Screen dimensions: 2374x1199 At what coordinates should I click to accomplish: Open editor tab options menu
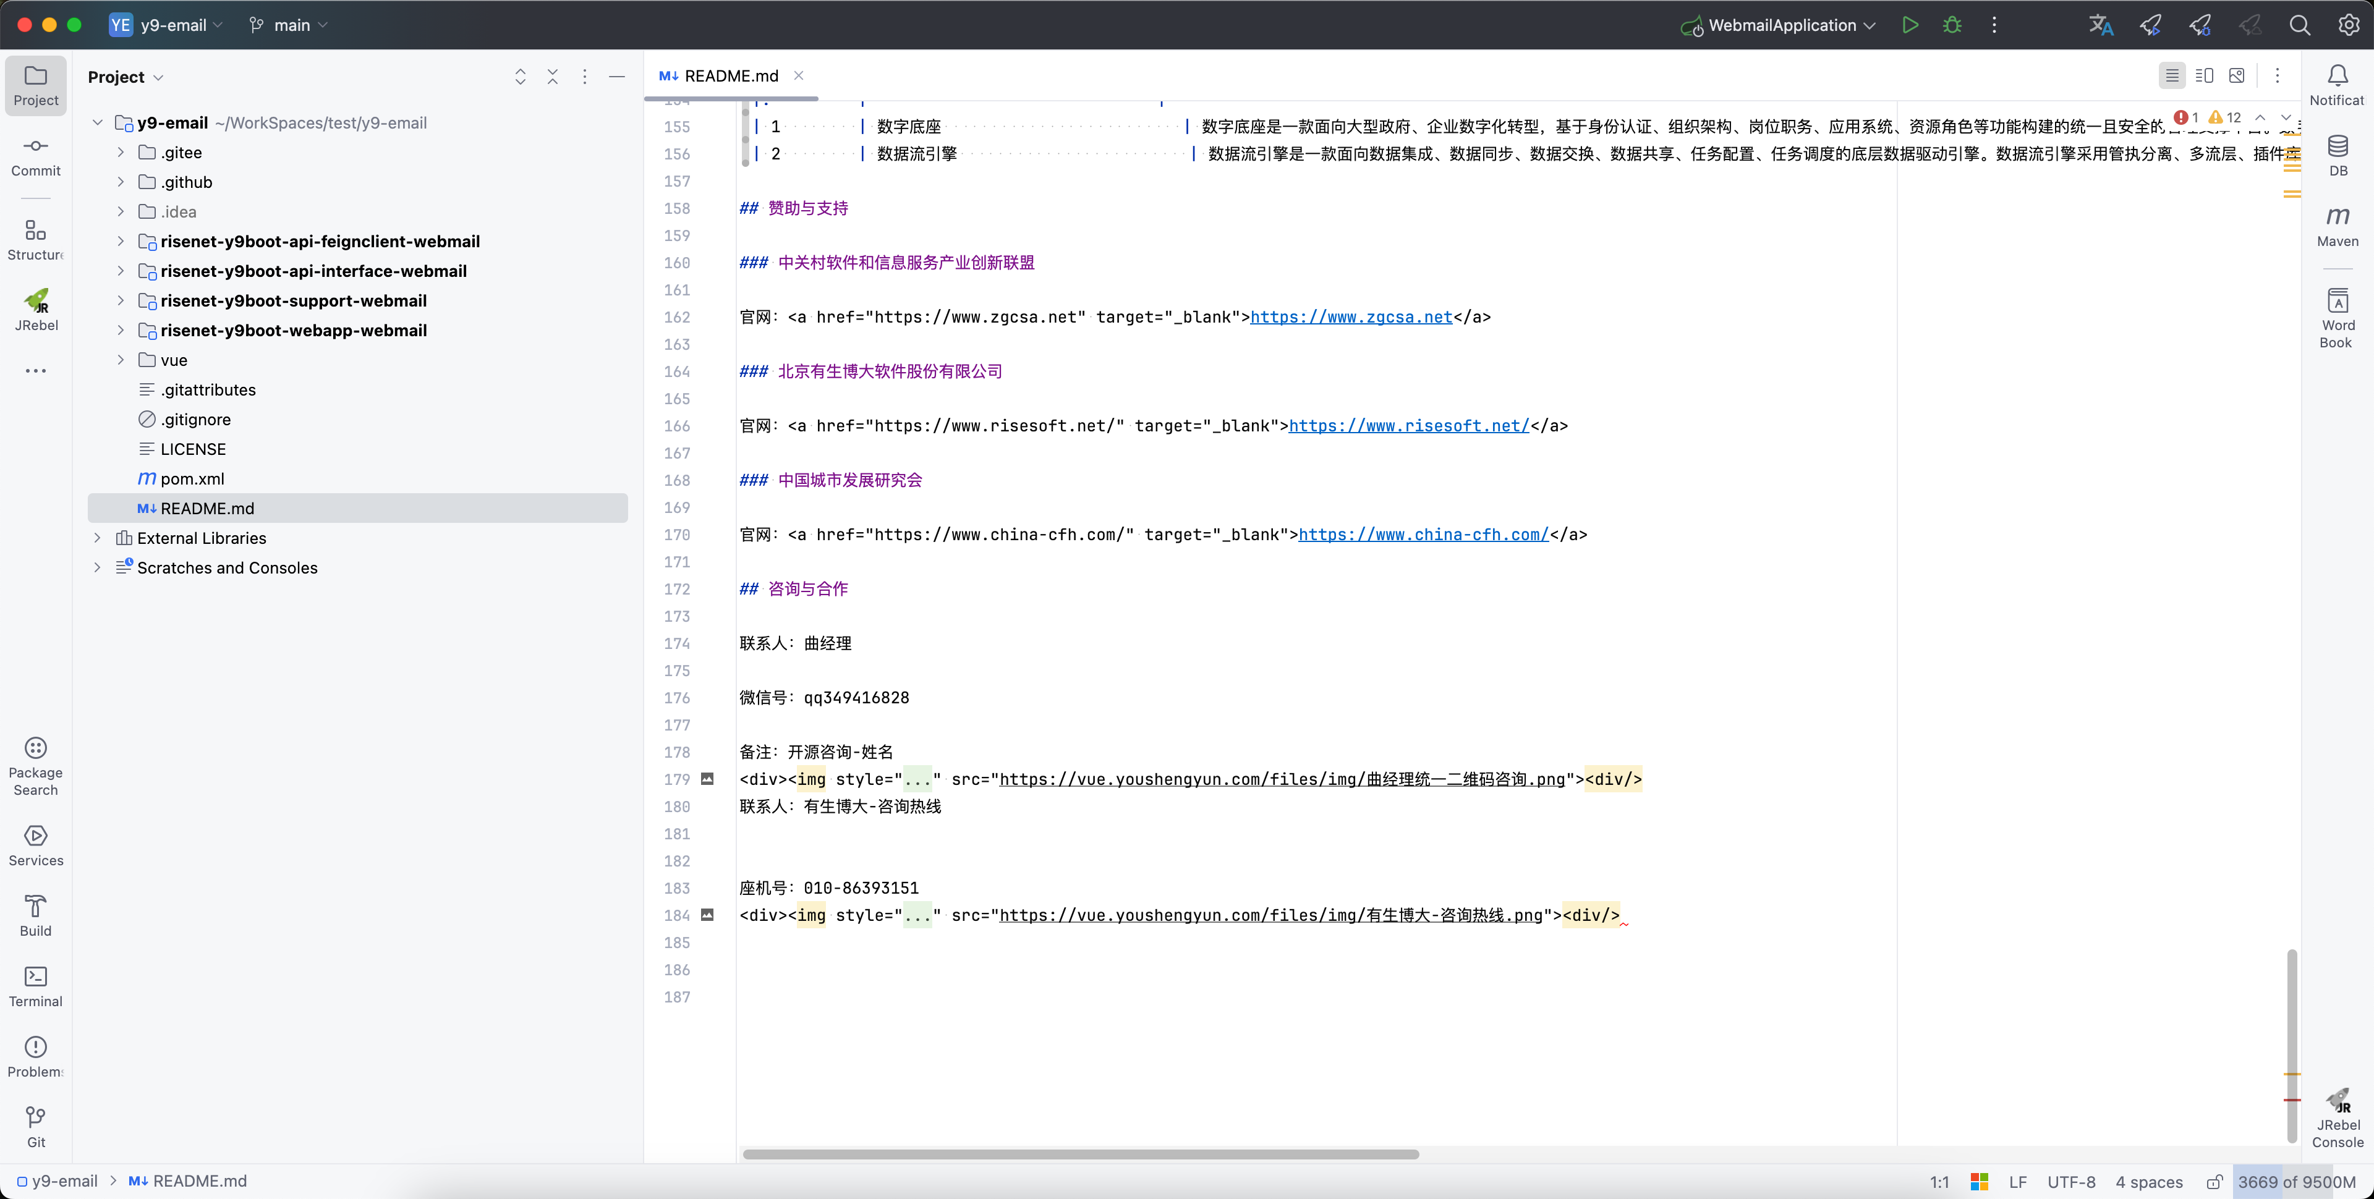click(2277, 75)
